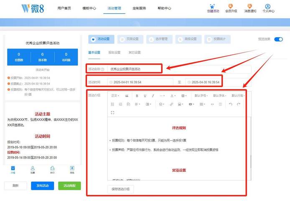
Task: Click the 评选规则 heading in editor
Action: click(179, 128)
